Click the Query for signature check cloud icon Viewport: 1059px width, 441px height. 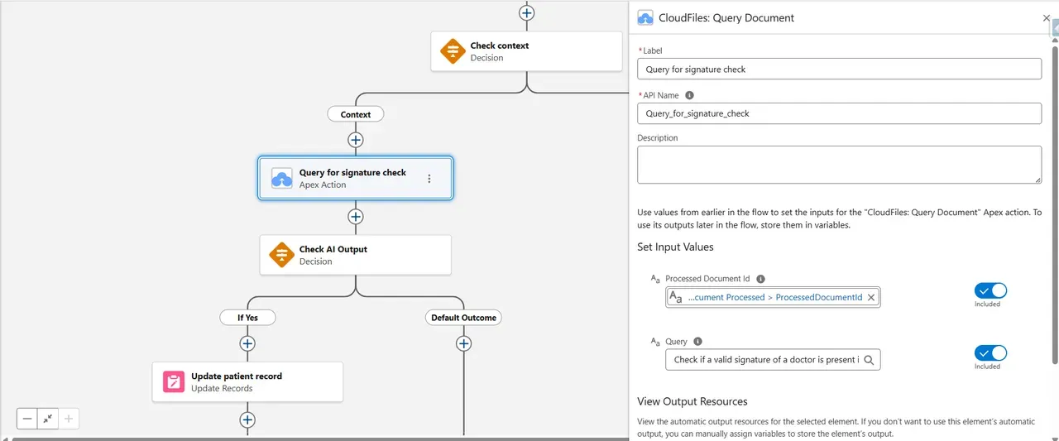pos(281,178)
